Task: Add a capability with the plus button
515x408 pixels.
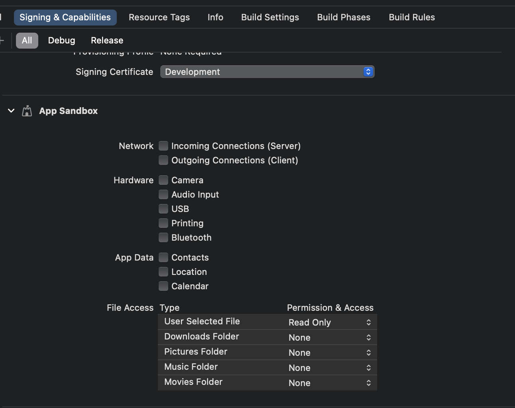Action: click(2, 40)
